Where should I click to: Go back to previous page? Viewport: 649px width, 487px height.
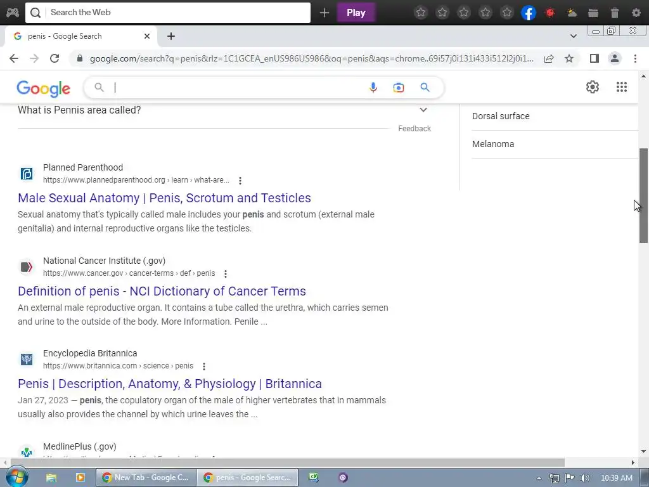tap(14, 58)
